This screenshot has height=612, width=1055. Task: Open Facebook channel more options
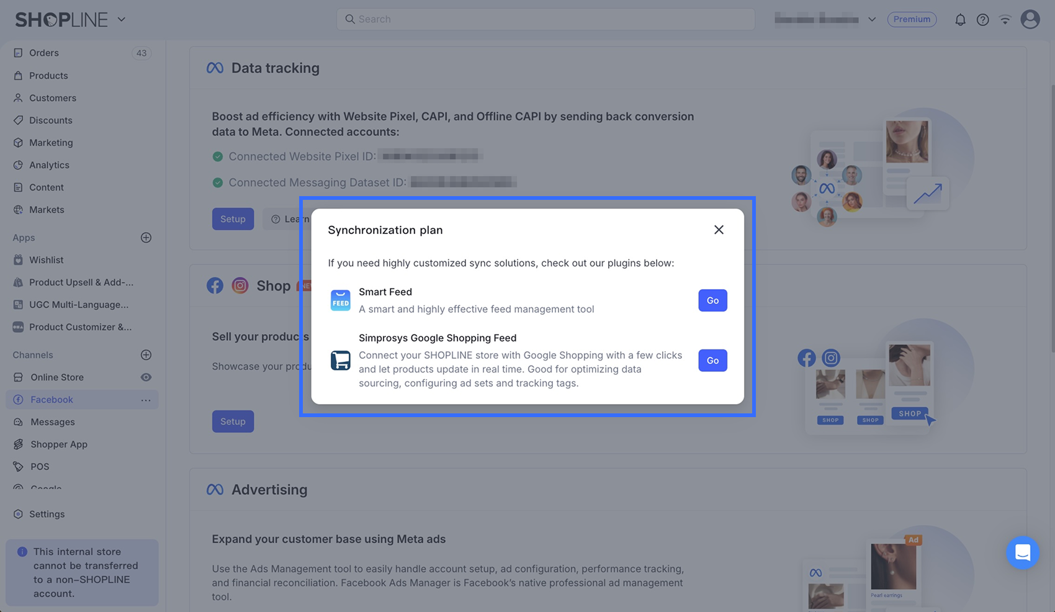[146, 400]
